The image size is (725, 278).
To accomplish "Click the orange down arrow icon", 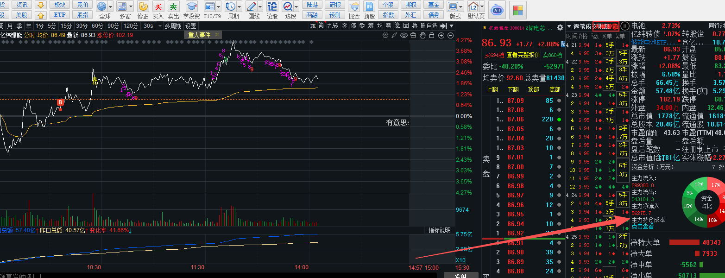I will click(41, 5).
